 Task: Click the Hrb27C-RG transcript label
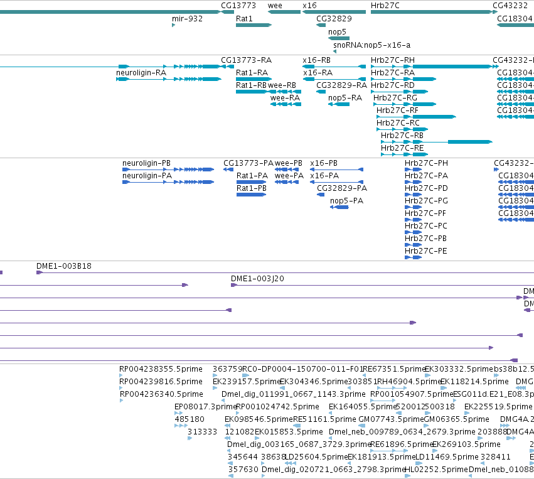(395, 98)
